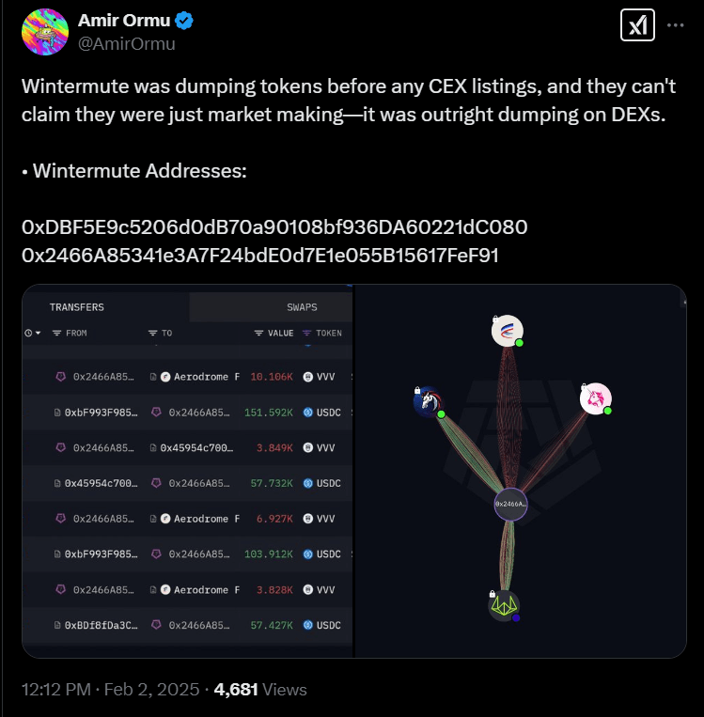Screen dimensions: 704x717
Task: Open the time column clock dropdown
Action: [32, 333]
